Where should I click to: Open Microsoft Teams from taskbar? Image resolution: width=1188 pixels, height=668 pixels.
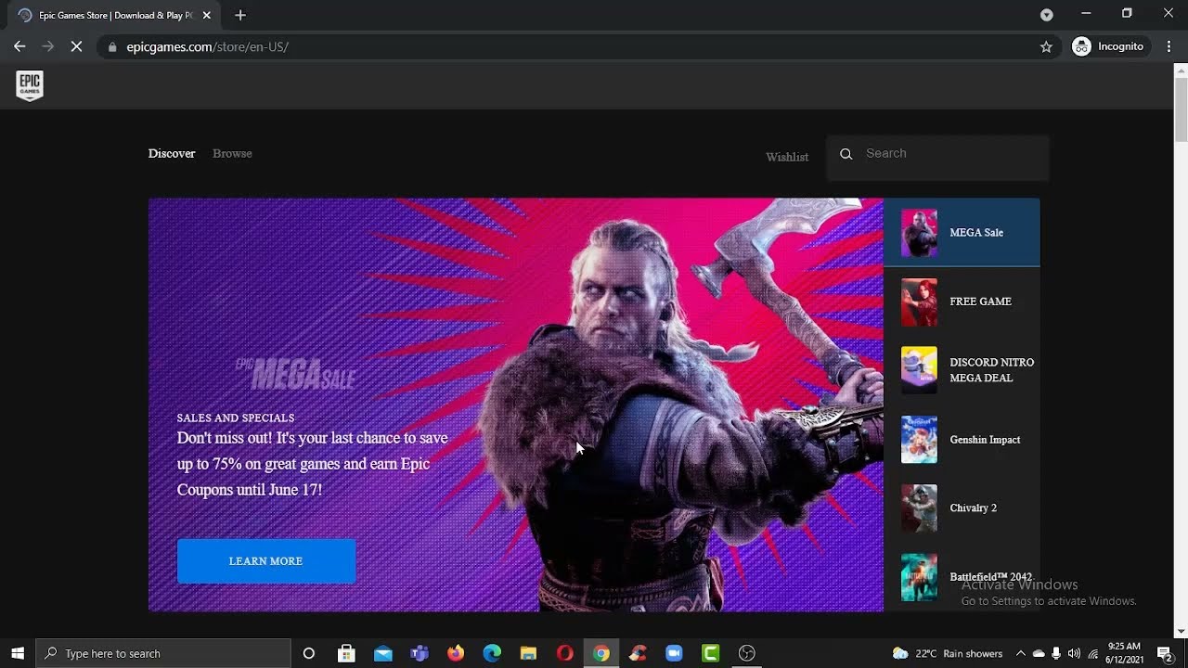(420, 653)
